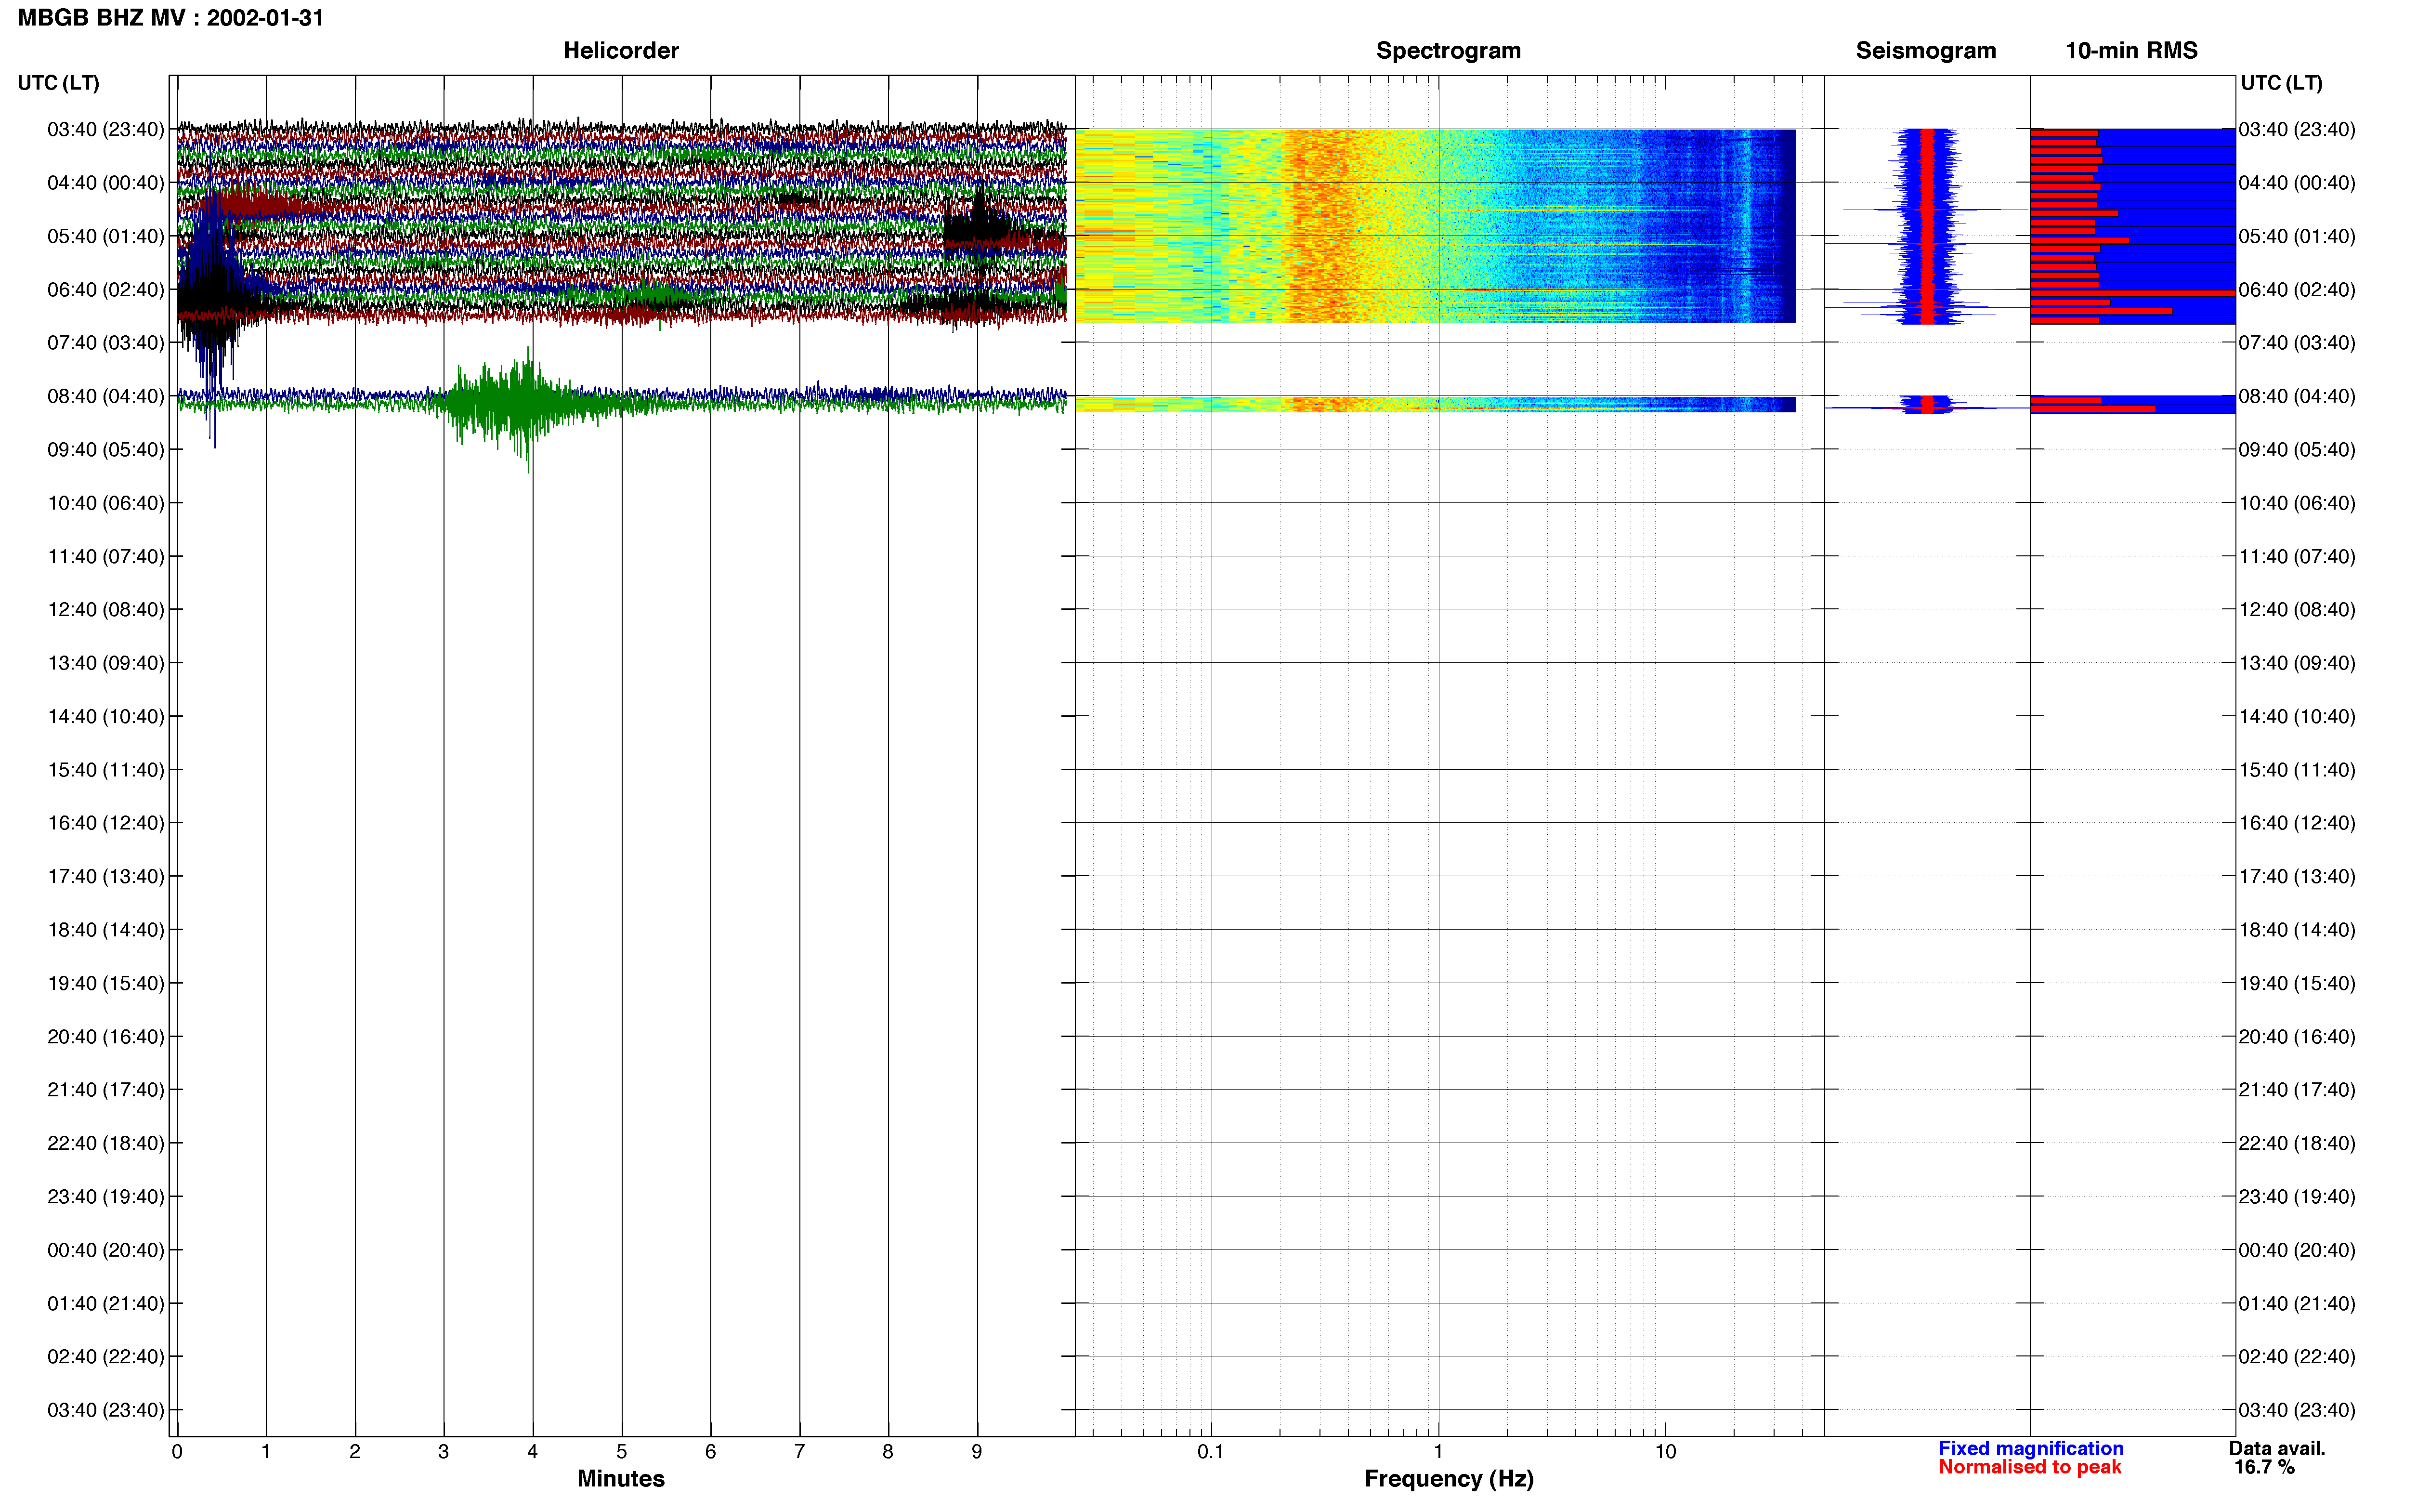Screen dimensions: 2417x1512
Task: Click the red seismogram trace at 08:40
Action: click(x=1927, y=404)
